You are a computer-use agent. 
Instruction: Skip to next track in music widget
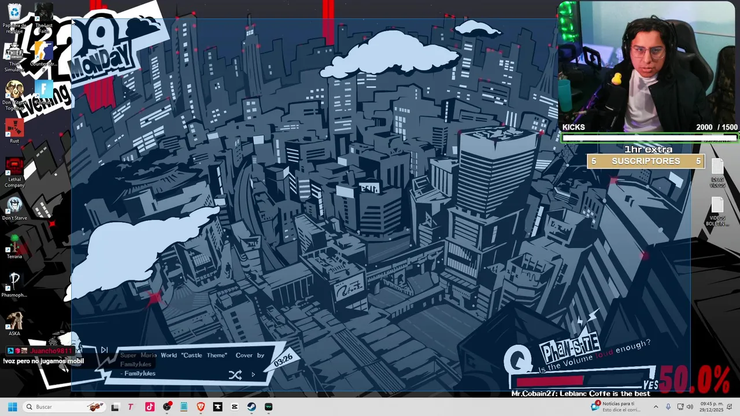[x=104, y=350]
